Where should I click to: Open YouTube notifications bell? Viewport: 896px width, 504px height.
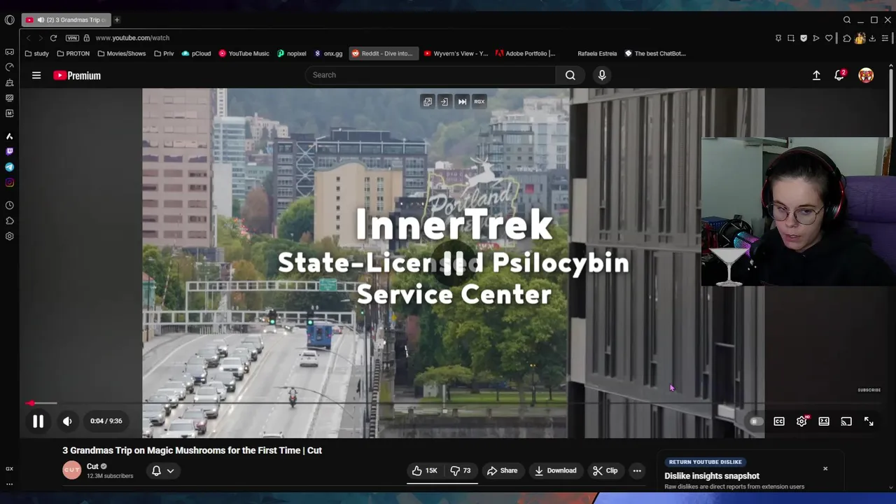[x=839, y=75]
